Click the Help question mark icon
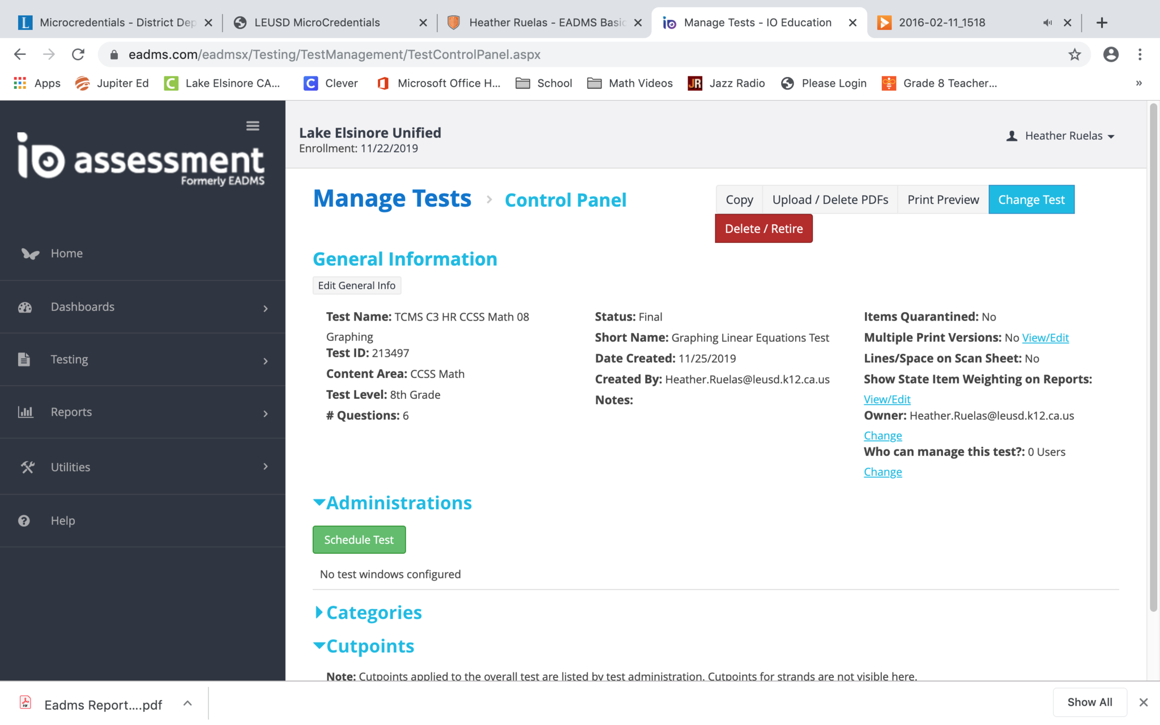The height and width of the screenshot is (725, 1160). (24, 521)
